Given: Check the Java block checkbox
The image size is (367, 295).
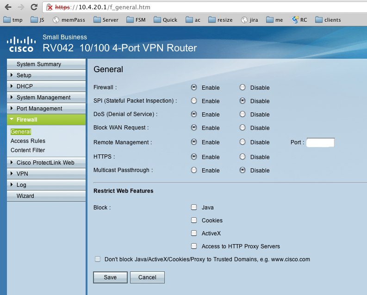Looking at the screenshot, I should click(194, 207).
